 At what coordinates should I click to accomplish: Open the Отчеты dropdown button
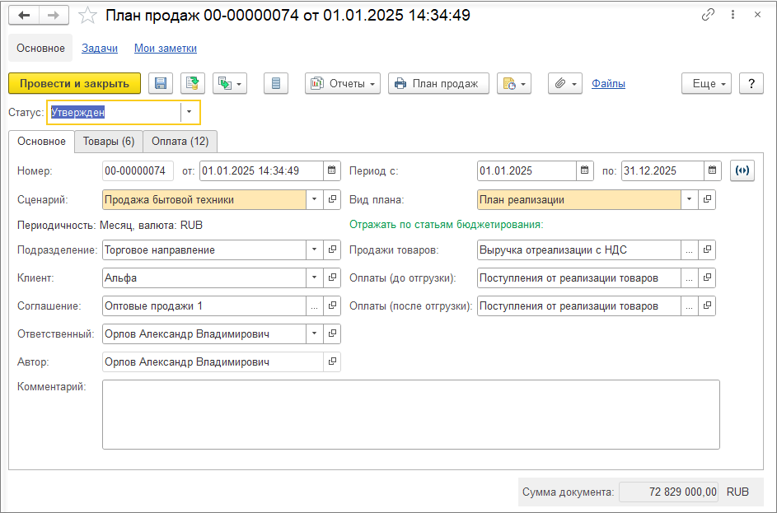343,84
